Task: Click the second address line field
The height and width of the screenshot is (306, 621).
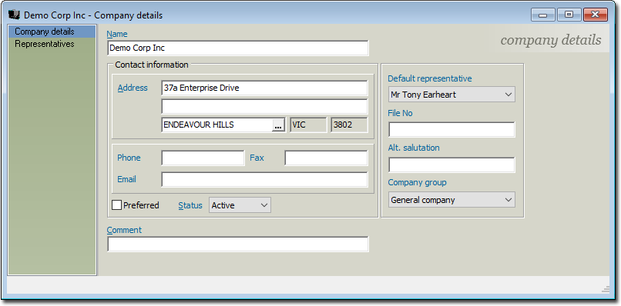Action: [x=264, y=107]
